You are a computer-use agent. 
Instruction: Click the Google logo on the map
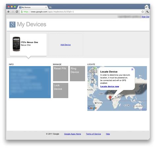coord(92,108)
